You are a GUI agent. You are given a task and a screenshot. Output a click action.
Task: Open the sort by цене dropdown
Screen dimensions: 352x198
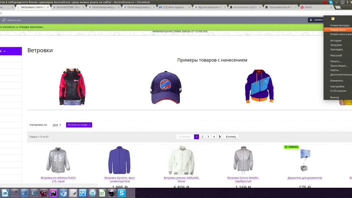[57, 125]
